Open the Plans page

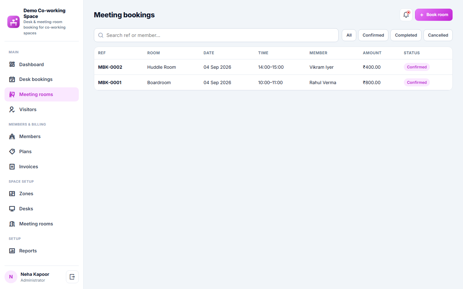click(41, 152)
